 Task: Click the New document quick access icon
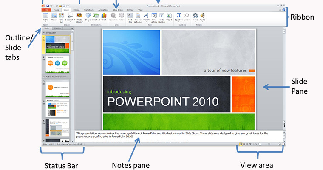click(x=64, y=6)
